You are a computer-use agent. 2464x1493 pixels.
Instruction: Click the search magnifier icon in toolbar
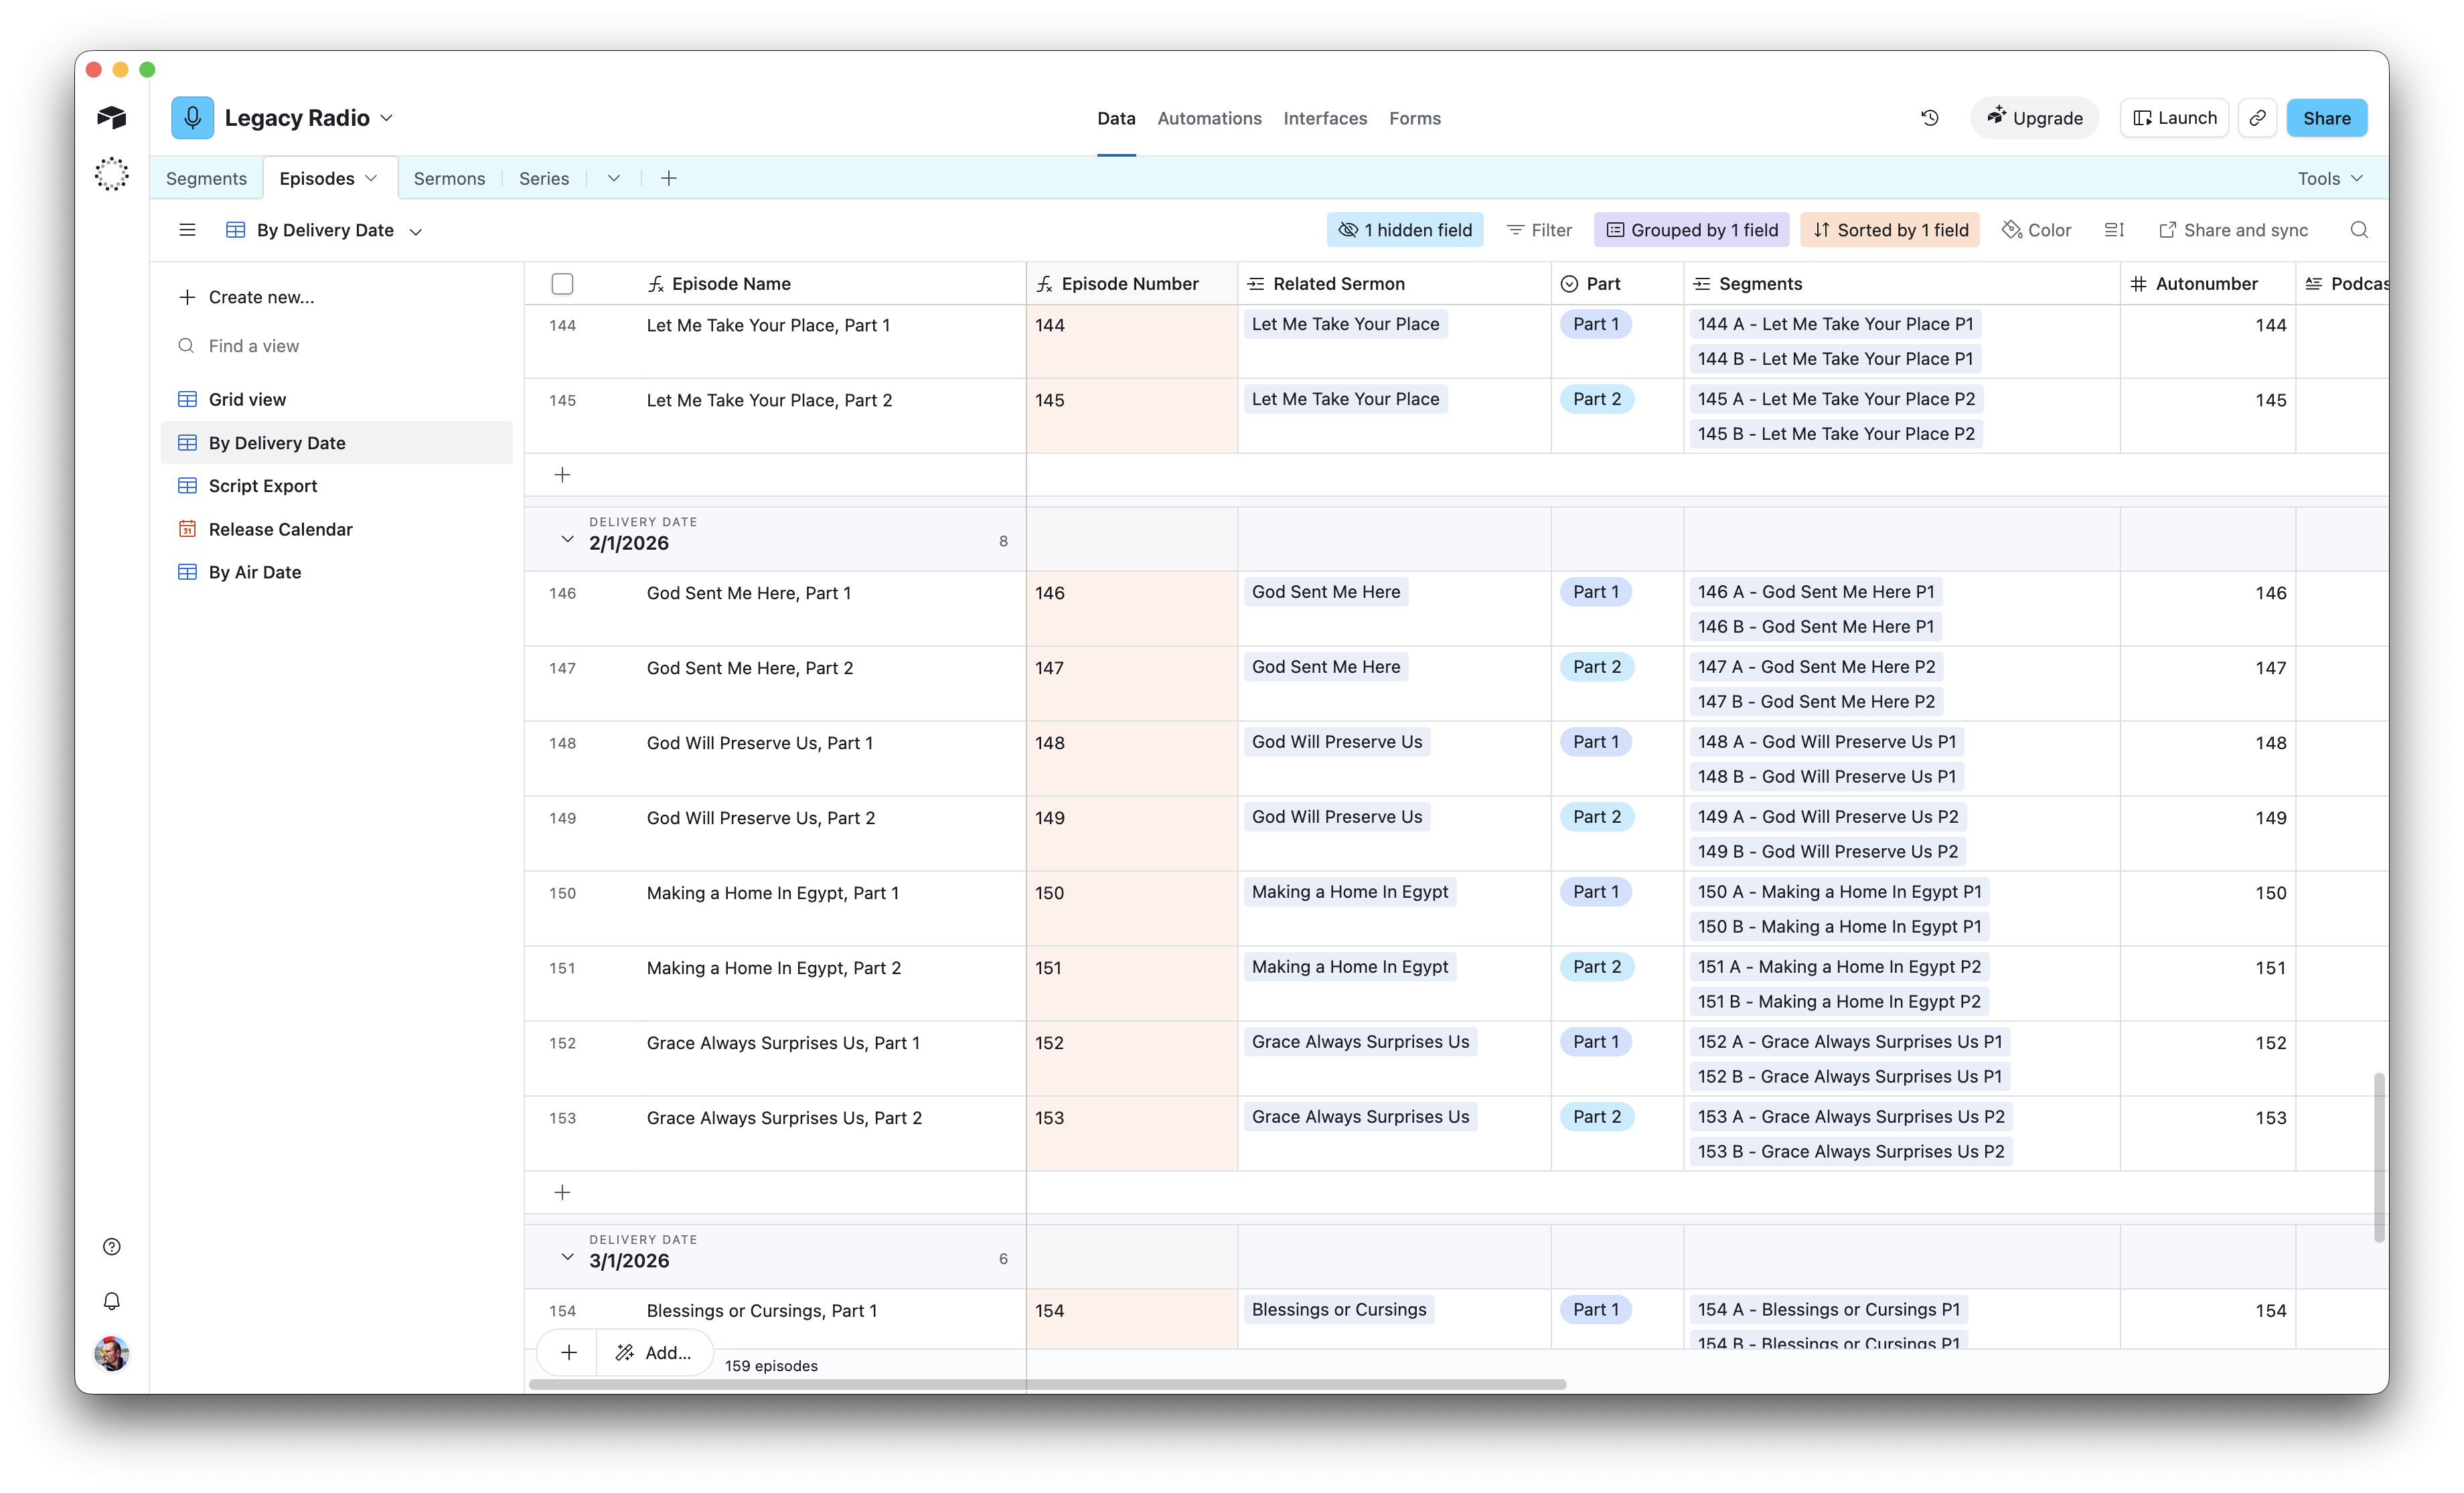pos(2358,230)
